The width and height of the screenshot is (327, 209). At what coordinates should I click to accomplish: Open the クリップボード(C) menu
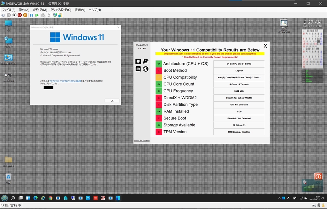61,10
